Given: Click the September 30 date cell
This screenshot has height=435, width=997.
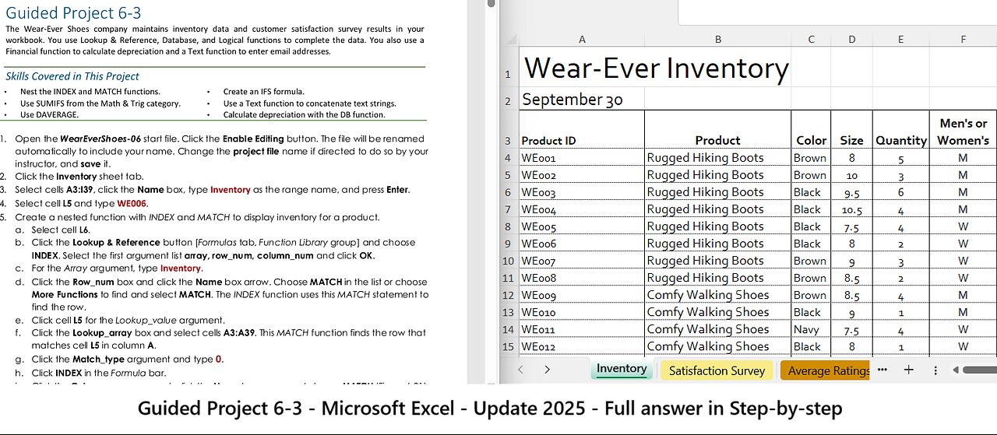Looking at the screenshot, I should click(582, 100).
